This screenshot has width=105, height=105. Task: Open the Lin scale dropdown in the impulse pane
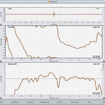[x=10, y=9]
